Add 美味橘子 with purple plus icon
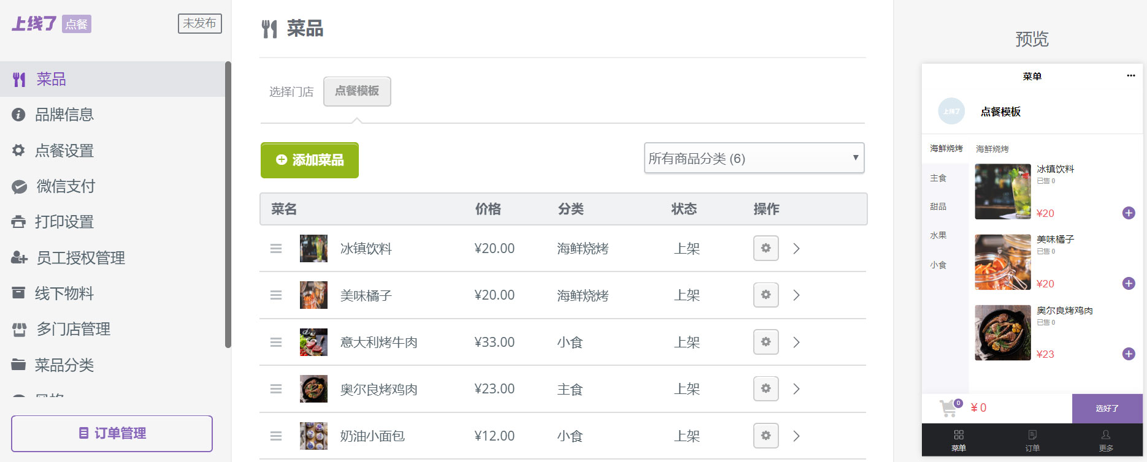This screenshot has height=462, width=1147. [1129, 283]
